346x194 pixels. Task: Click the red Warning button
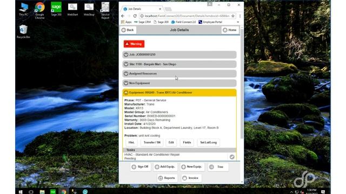[x=134, y=44]
